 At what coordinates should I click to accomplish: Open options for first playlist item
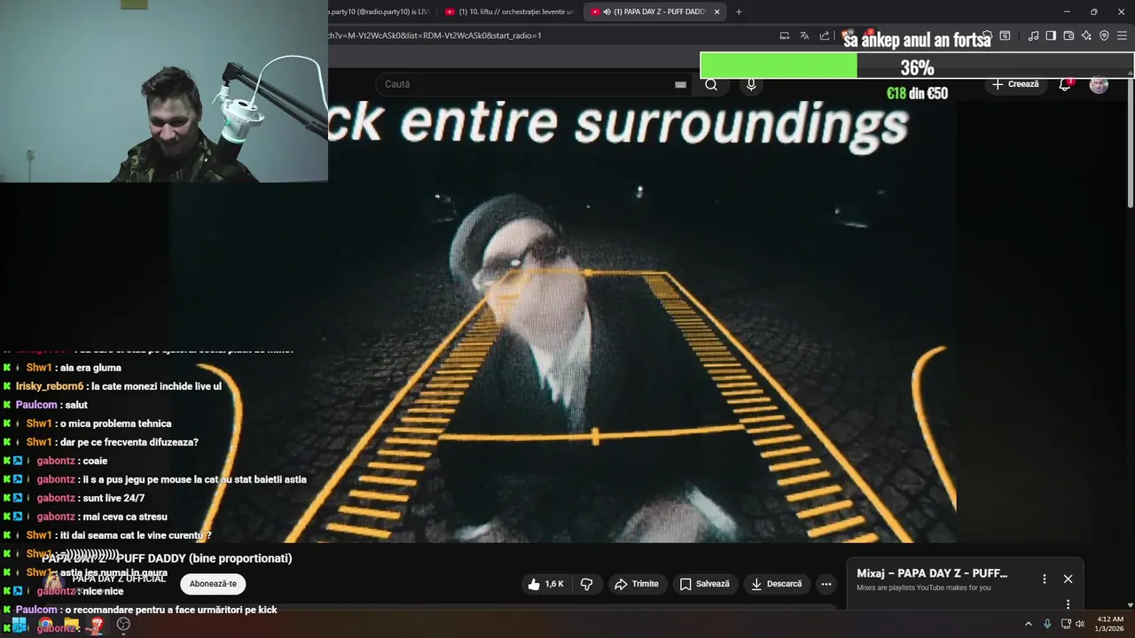(x=1068, y=604)
